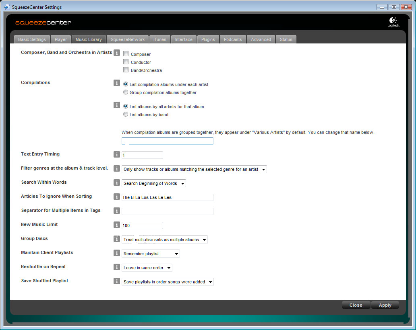Click the Close button

point(356,305)
